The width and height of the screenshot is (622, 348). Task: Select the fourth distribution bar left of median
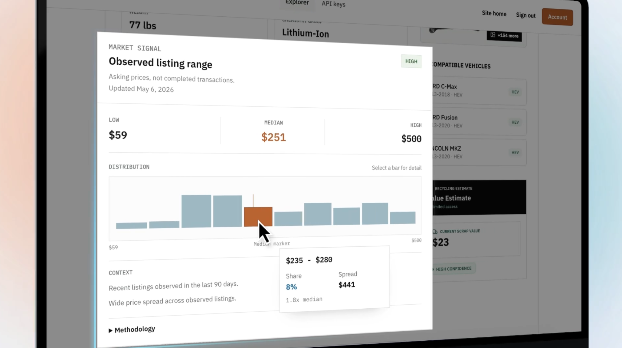[227, 211]
